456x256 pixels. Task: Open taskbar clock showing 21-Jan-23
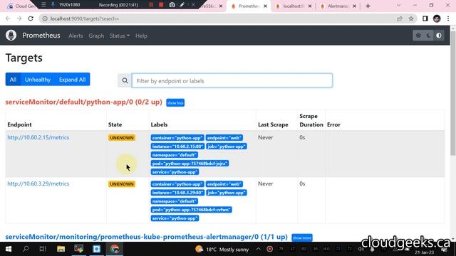point(425,252)
